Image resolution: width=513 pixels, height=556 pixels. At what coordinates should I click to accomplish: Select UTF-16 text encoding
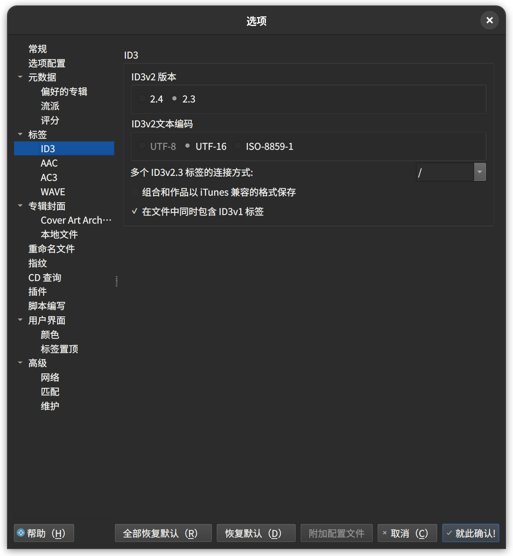[x=188, y=146]
